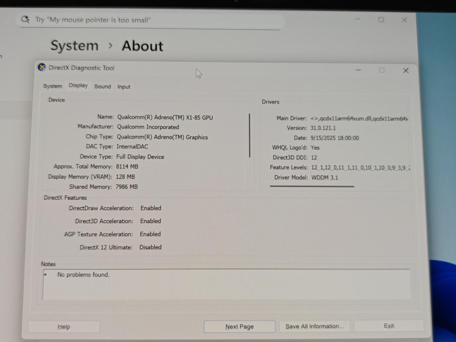Click the breadcrumb chevron between System and About
This screenshot has width=456, height=342.
pyautogui.click(x=110, y=46)
